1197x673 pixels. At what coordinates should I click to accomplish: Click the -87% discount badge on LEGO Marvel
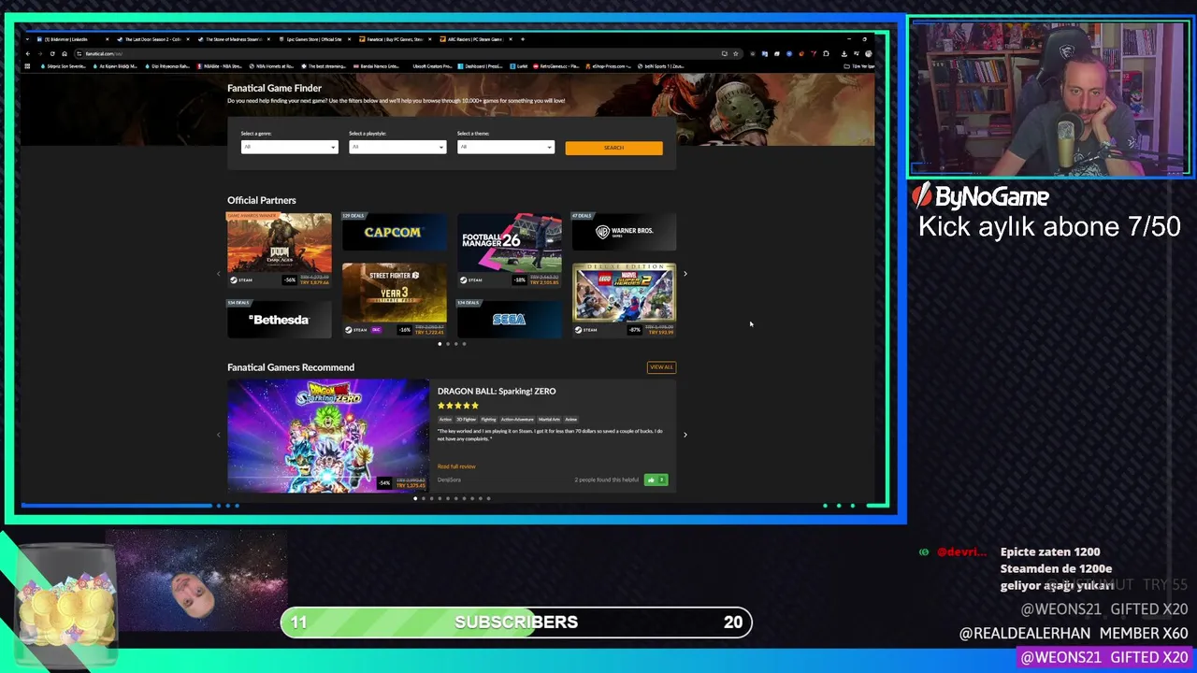tap(635, 330)
